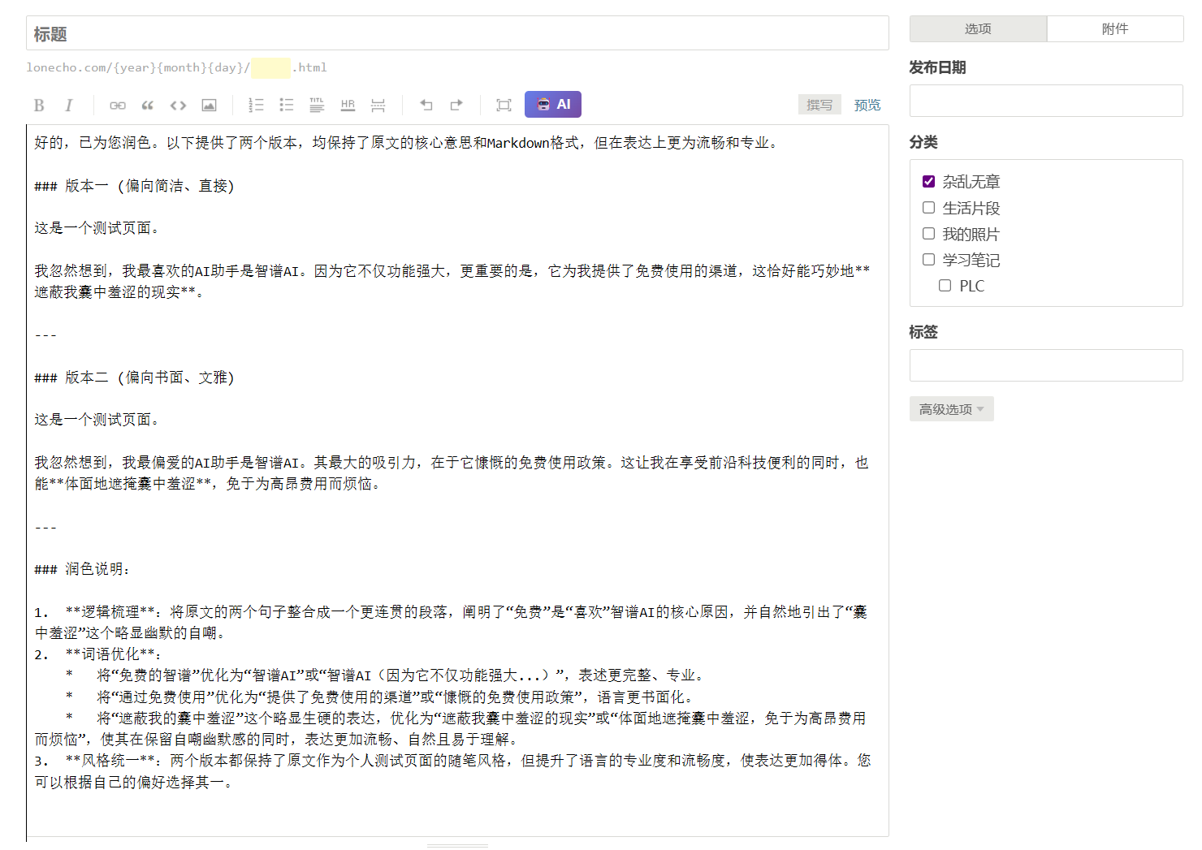
Task: Switch to the 附件 tab
Action: pyautogui.click(x=1114, y=29)
